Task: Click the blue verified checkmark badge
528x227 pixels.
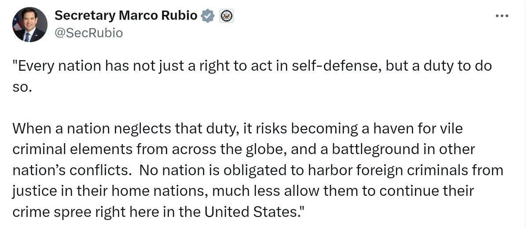Action: coord(208,16)
